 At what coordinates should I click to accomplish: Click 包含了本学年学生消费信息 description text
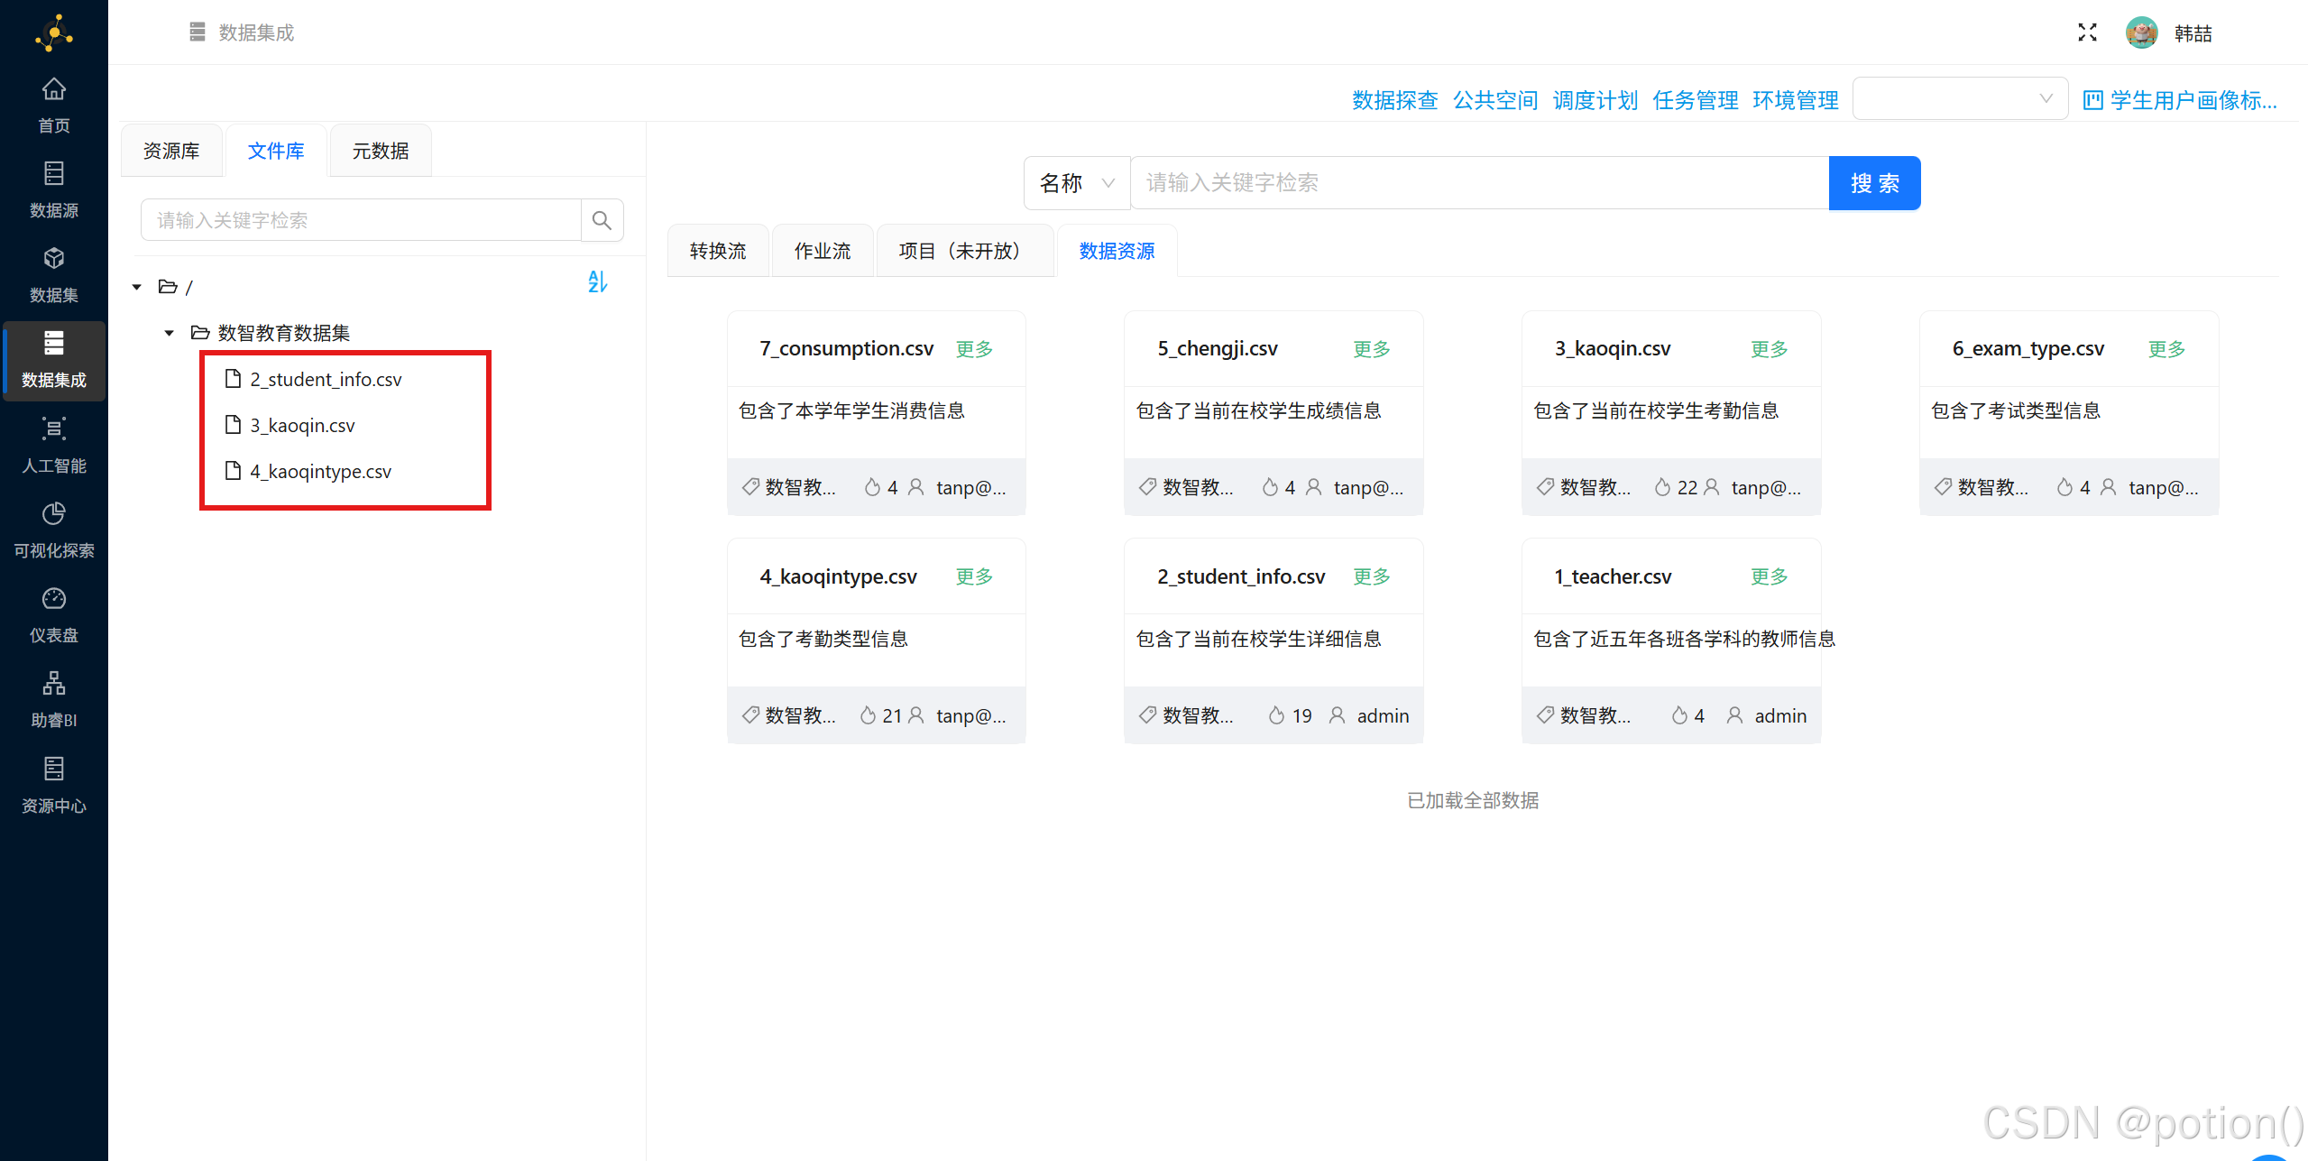click(851, 410)
